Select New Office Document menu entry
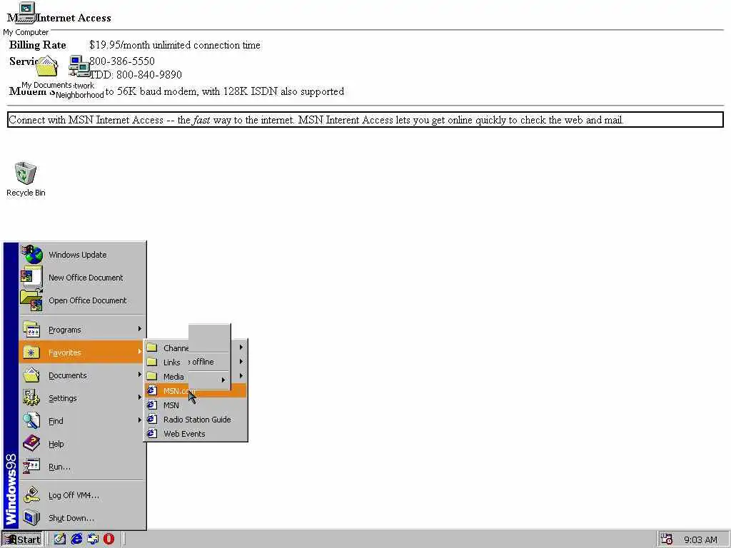The width and height of the screenshot is (731, 548). point(83,278)
